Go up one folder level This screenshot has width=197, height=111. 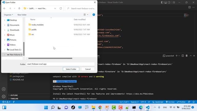pyautogui.click(x=19, y=8)
